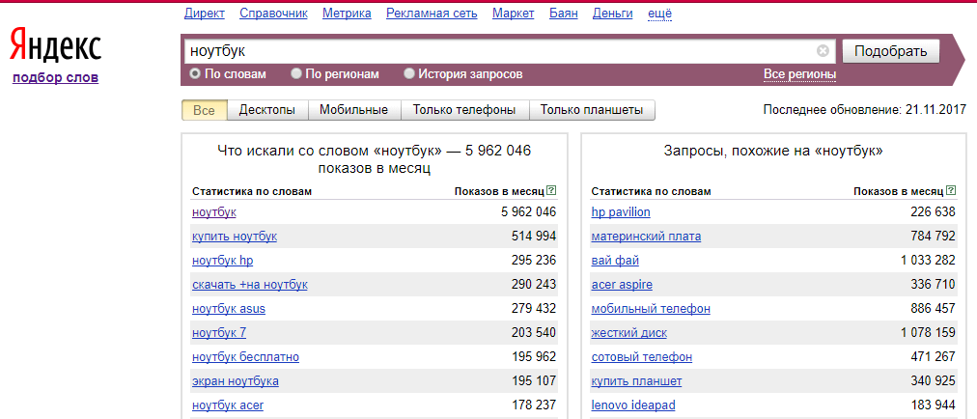977x419 pixels.
Task: Open the help icon in the right table header
Action: [950, 191]
